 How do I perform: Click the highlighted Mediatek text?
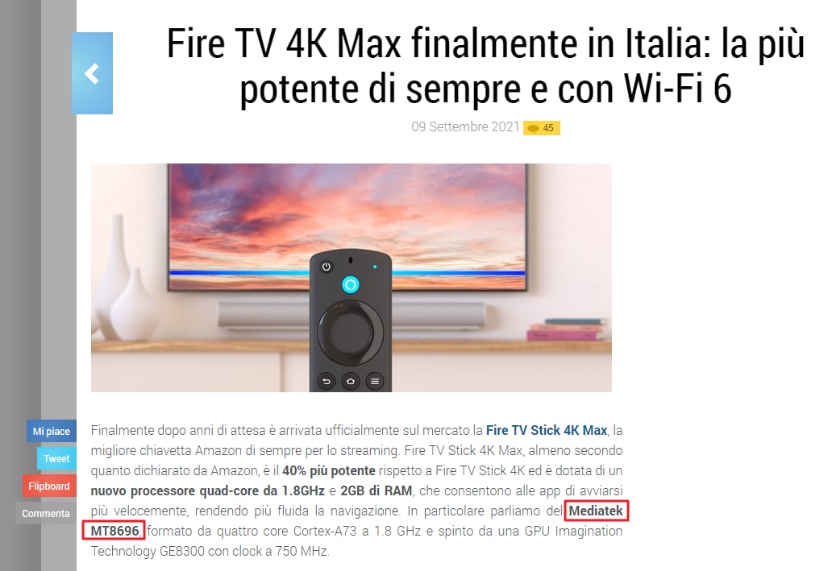pyautogui.click(x=596, y=511)
